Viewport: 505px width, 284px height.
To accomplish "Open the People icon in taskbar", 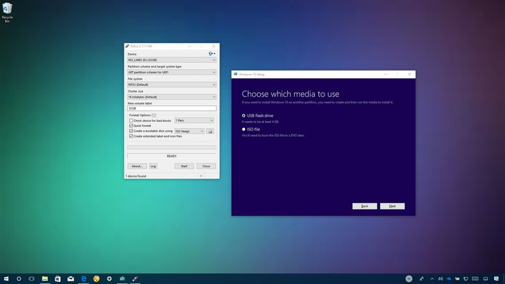I will 422,278.
